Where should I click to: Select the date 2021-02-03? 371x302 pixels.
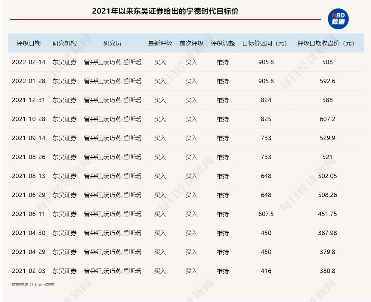click(x=29, y=271)
